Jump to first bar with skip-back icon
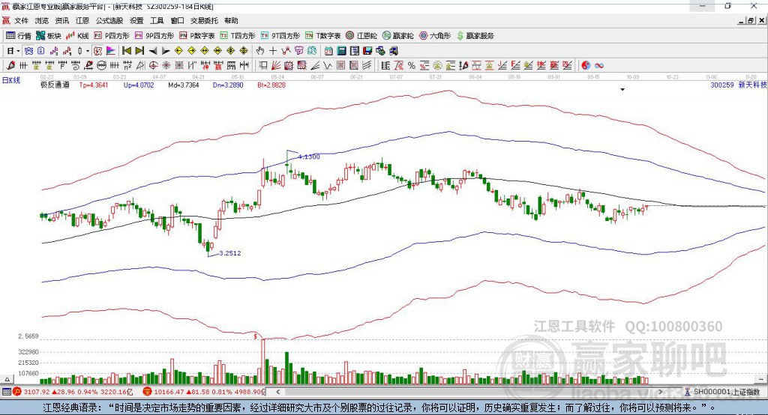 coord(126,51)
